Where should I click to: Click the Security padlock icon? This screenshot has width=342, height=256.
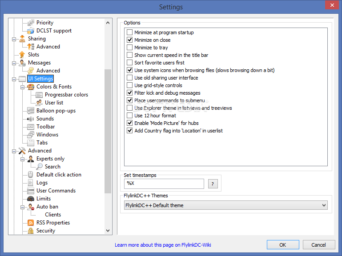(x=31, y=231)
